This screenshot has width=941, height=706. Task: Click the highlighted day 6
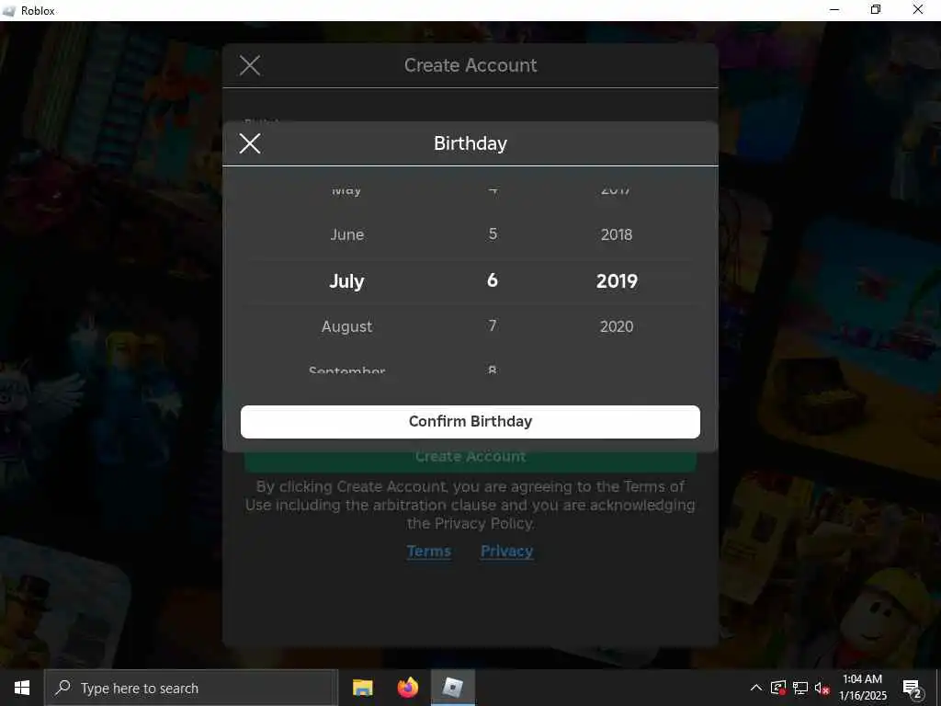click(x=493, y=280)
